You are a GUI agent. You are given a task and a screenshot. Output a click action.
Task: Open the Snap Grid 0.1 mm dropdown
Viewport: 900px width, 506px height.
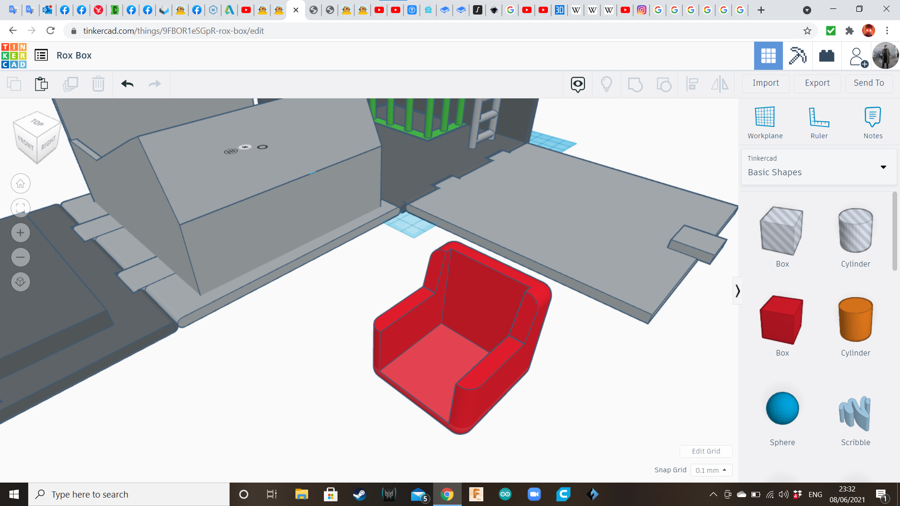coord(711,470)
